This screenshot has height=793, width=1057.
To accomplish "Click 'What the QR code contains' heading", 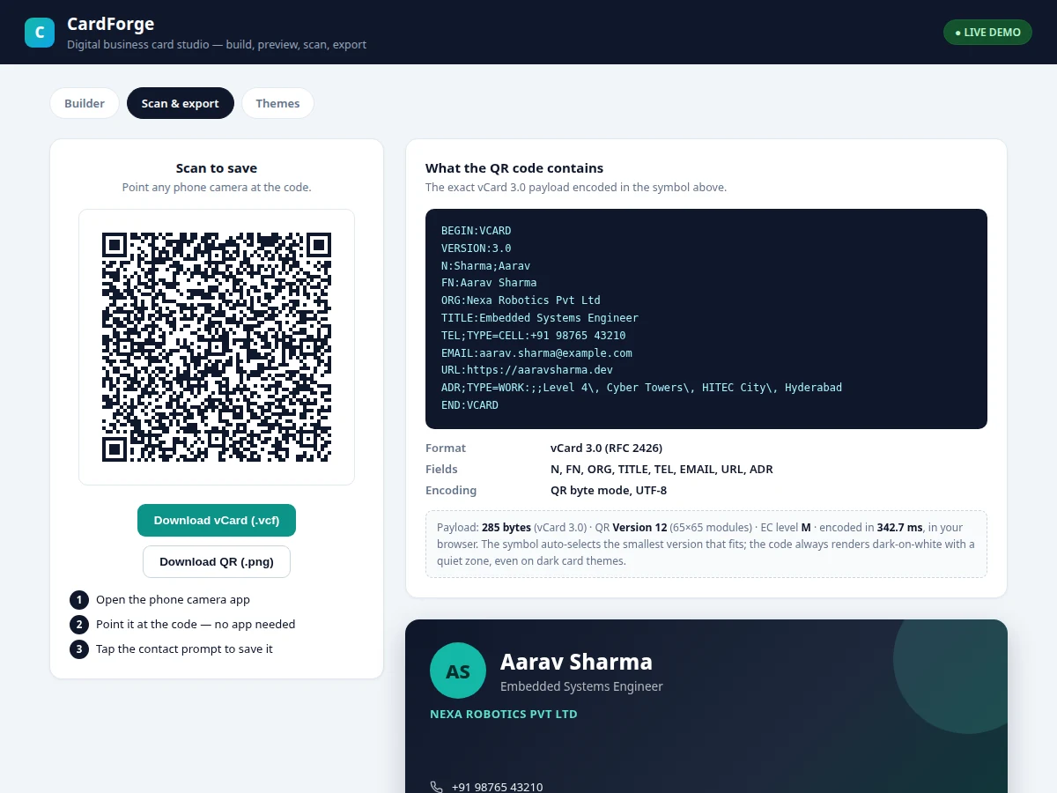I will (514, 168).
